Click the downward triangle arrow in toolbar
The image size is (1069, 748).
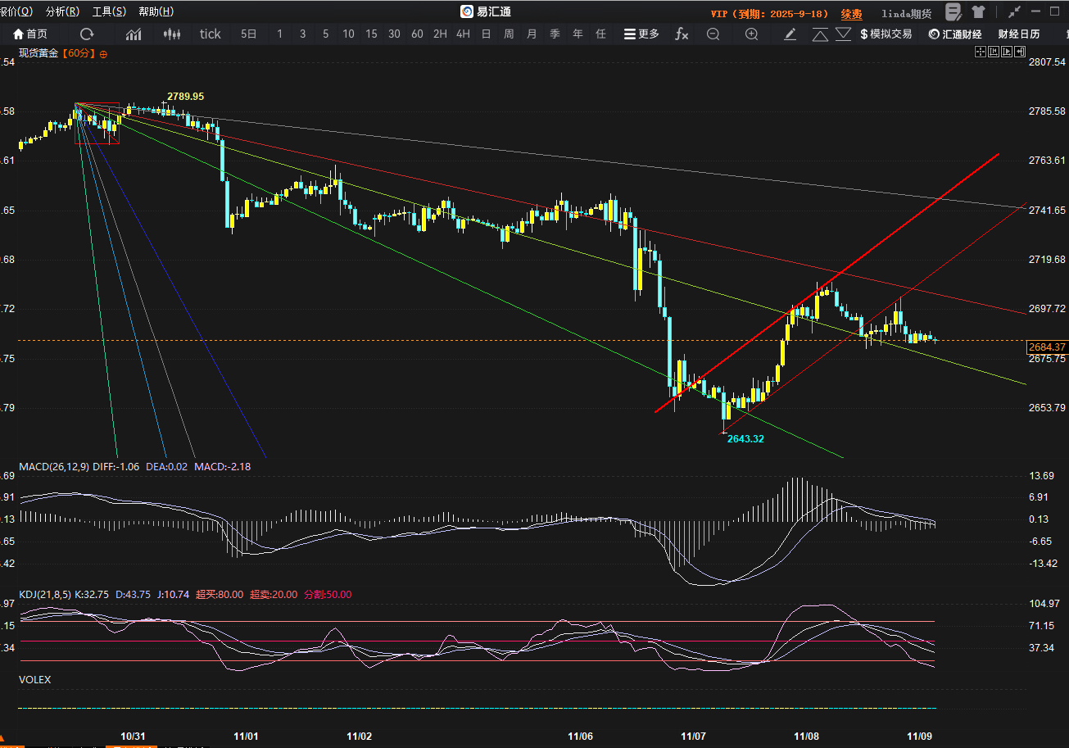[844, 34]
